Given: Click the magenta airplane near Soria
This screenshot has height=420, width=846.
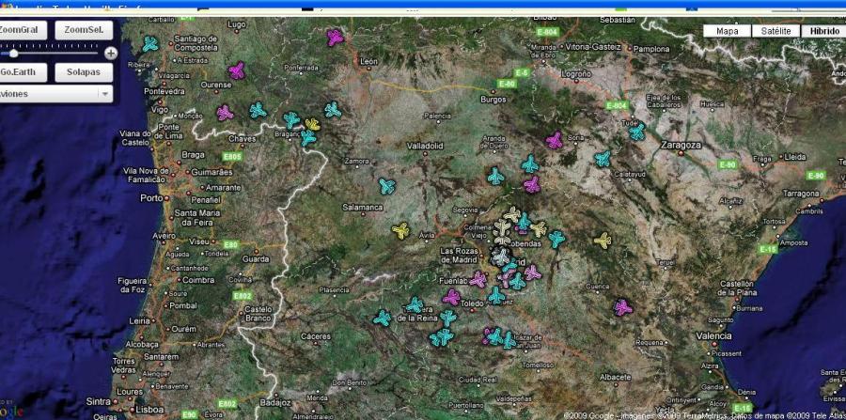Looking at the screenshot, I should click(555, 141).
